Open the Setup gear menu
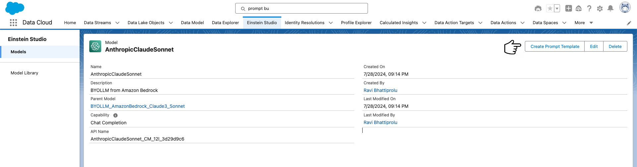 click(x=600, y=9)
